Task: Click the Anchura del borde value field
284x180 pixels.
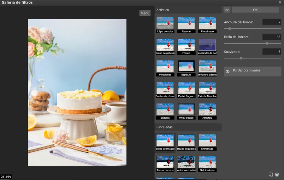Action: [272, 22]
